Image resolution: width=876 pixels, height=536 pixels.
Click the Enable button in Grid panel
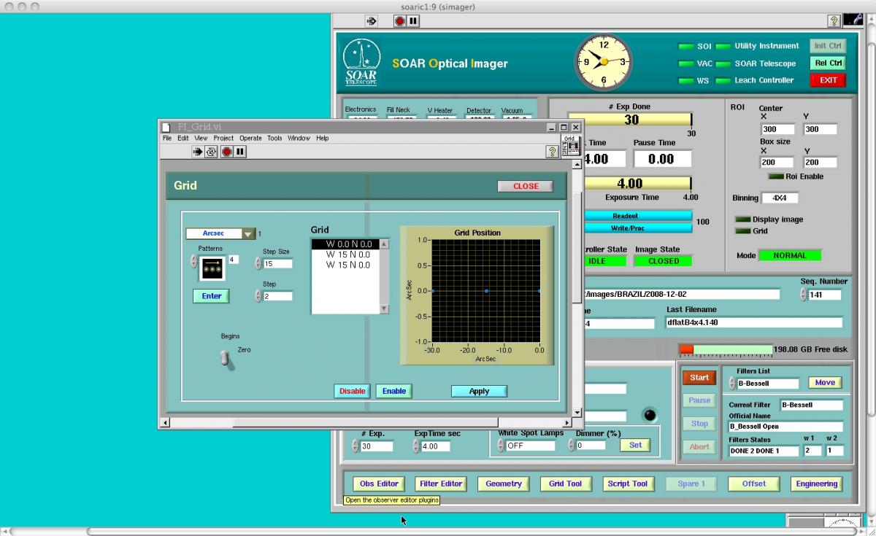tap(394, 391)
